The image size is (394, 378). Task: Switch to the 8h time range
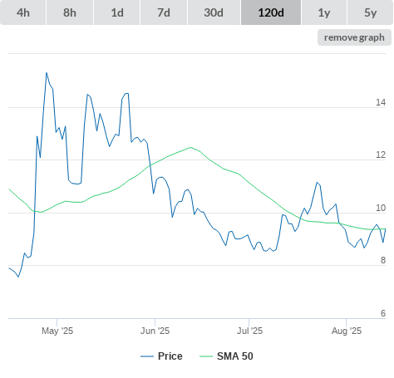pos(70,12)
